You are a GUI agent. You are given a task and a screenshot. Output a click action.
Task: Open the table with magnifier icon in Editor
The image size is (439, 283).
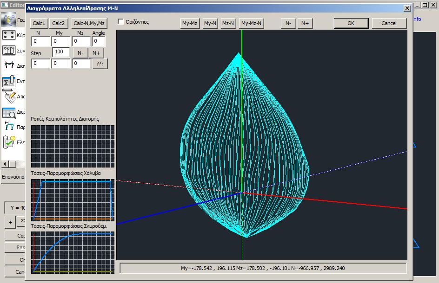[9, 112]
